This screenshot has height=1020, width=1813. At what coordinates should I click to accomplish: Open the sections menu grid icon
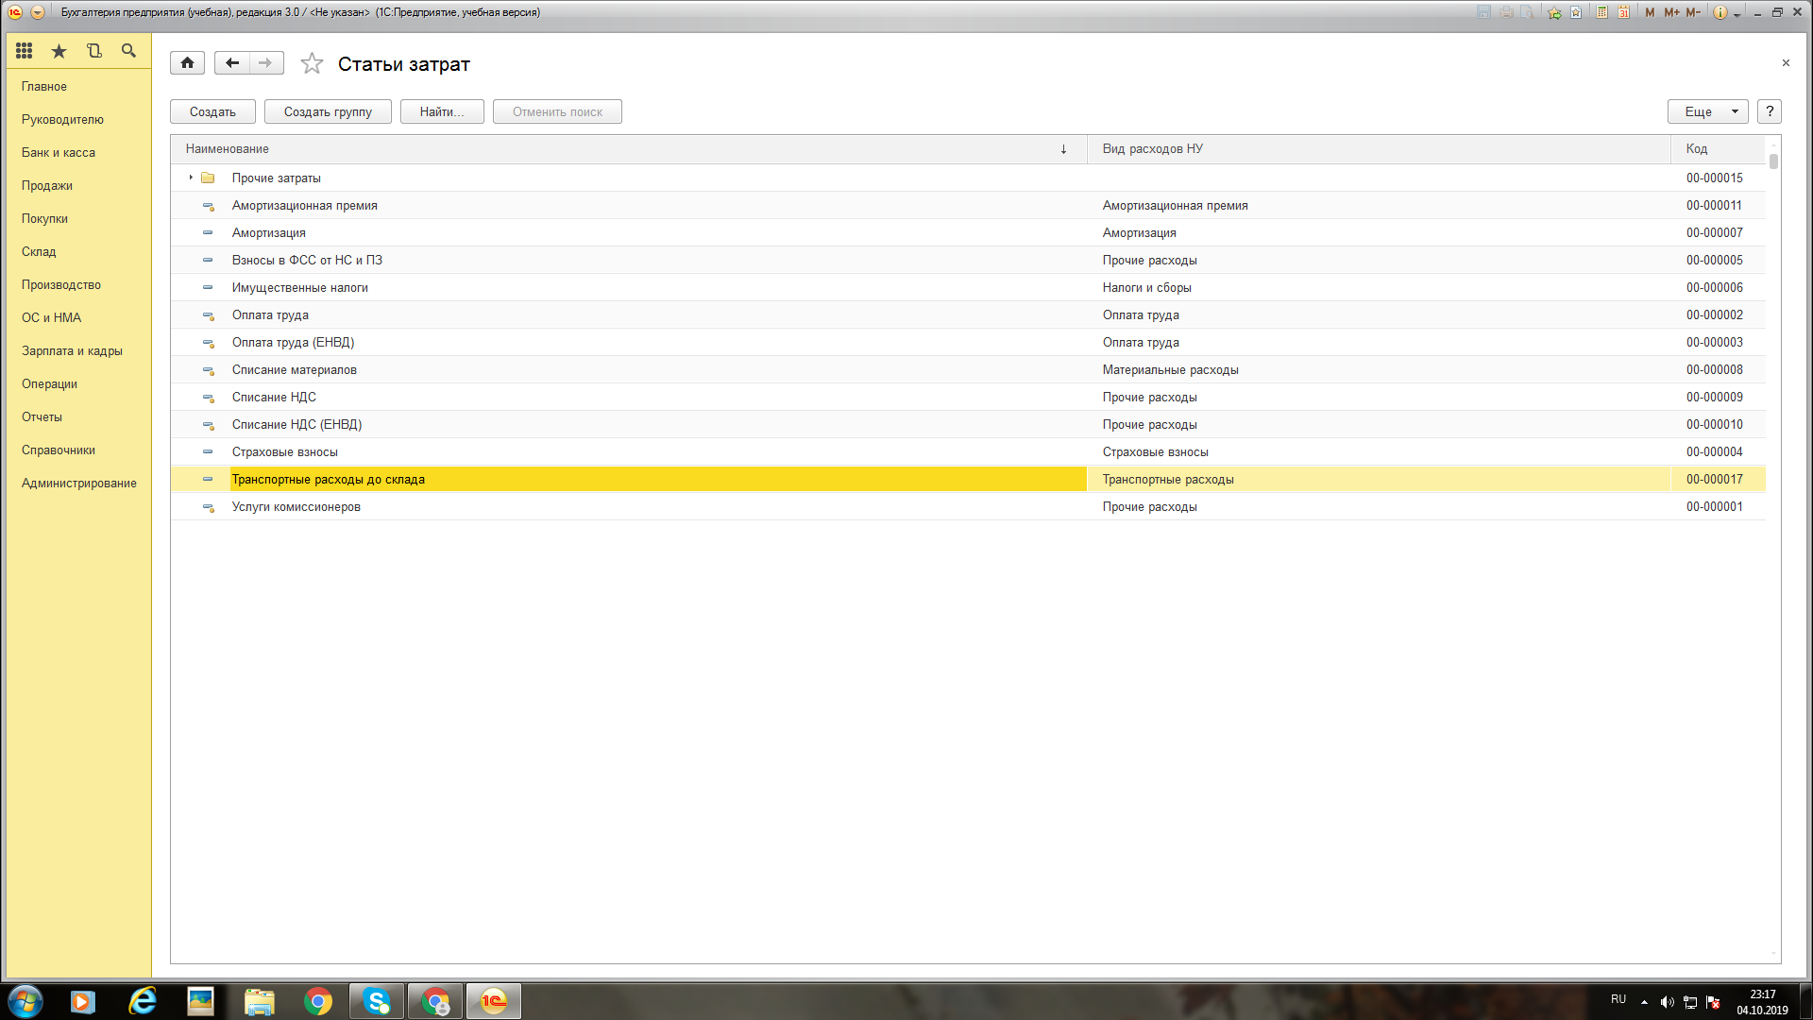pyautogui.click(x=25, y=51)
